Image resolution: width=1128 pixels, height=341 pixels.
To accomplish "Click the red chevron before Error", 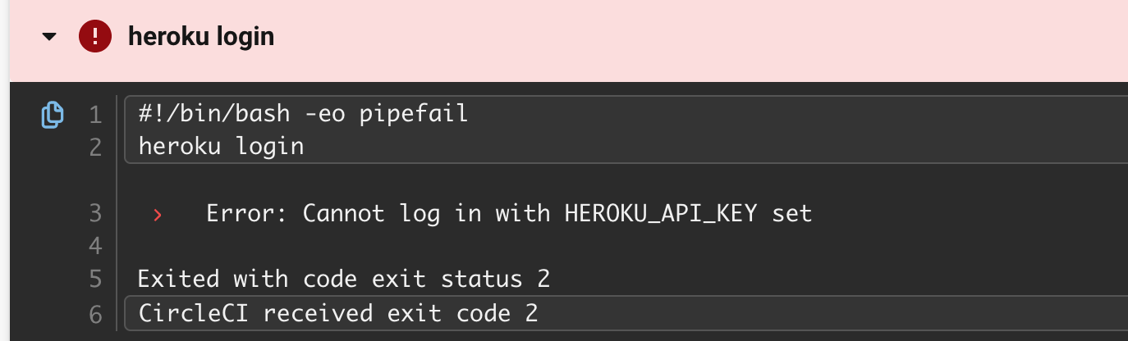I will pos(158,215).
